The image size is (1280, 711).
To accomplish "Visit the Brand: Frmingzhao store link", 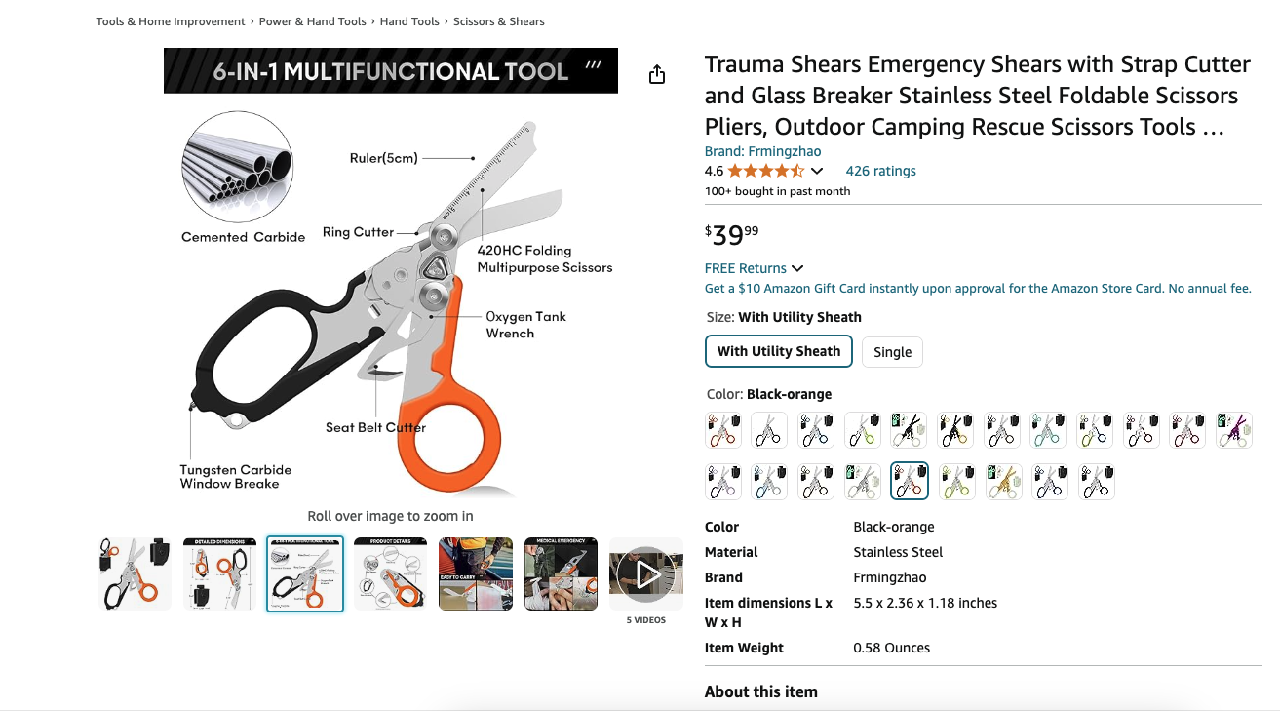I will [x=763, y=151].
